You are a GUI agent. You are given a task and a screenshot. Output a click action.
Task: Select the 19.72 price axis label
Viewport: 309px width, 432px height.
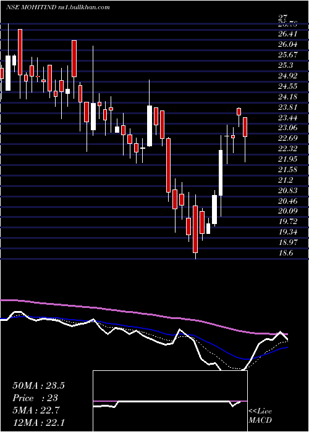288,222
